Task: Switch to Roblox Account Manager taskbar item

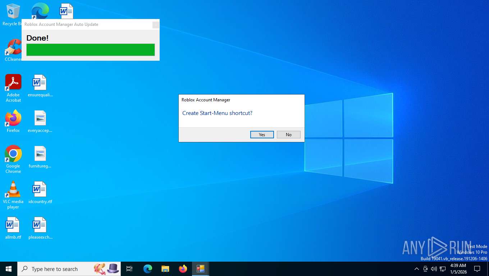Action: [200, 269]
